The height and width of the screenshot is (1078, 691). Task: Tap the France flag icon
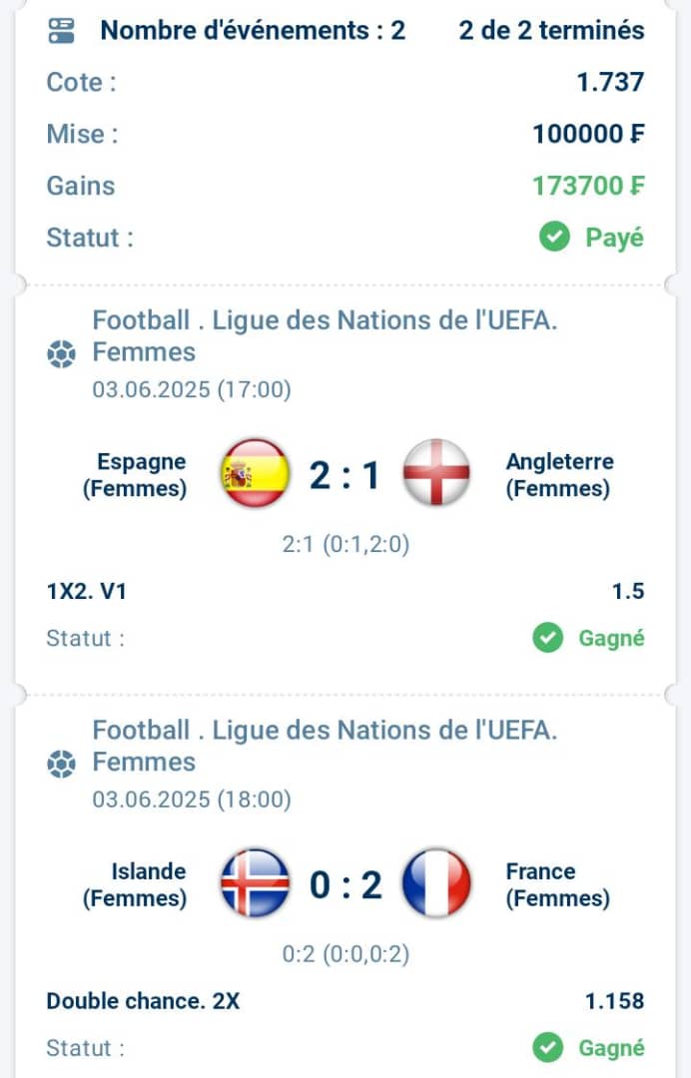tap(436, 883)
